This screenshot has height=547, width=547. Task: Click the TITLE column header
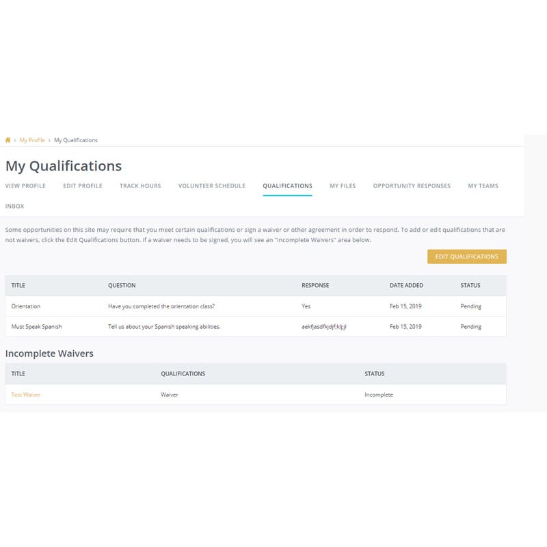[x=18, y=286]
